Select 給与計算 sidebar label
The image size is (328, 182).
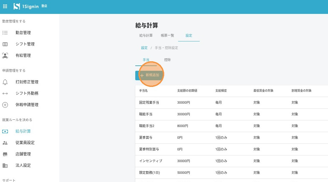23,131
